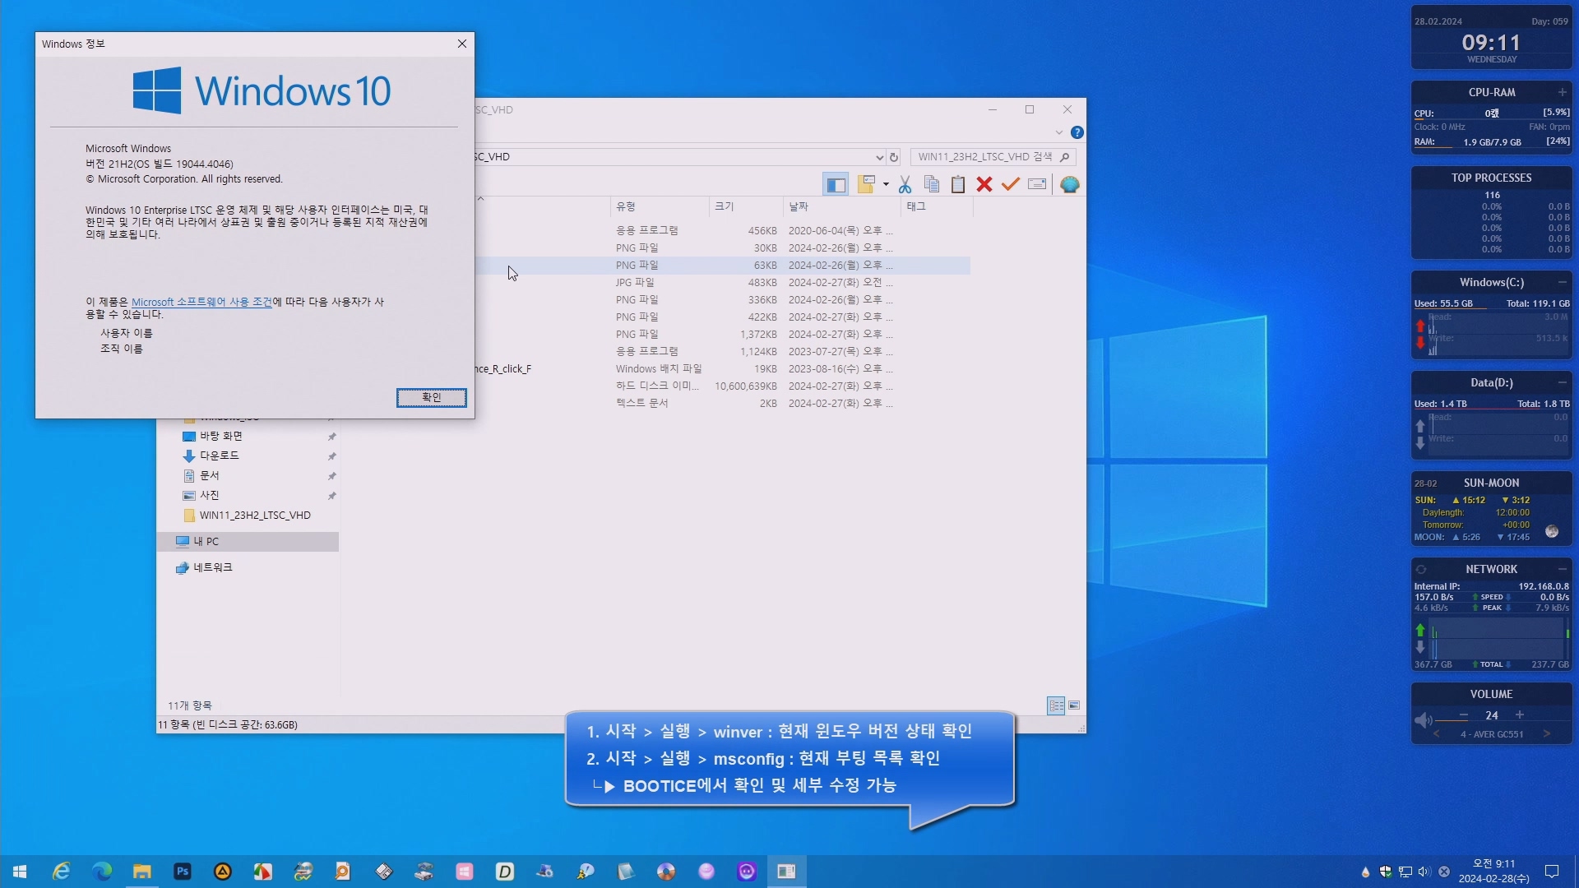Screen dimensions: 1579x888
Task: Click the pink Windows logo taskbar icon
Action: click(x=464, y=872)
